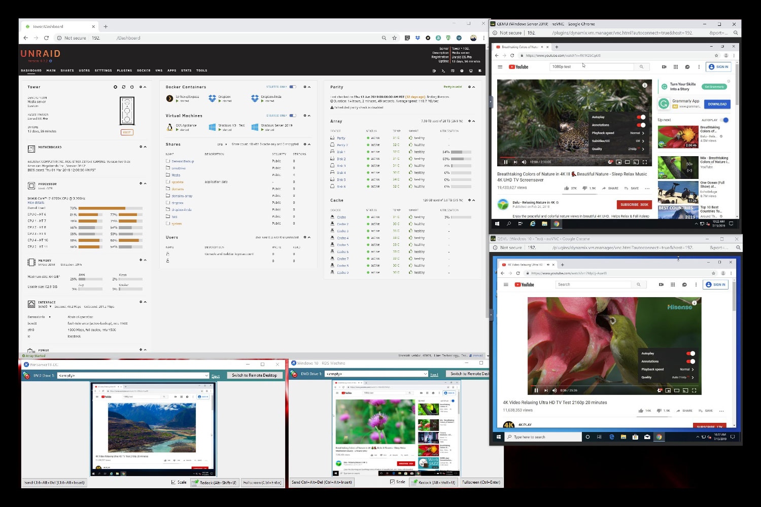
Task: Open the DOCKER menu in Unraid navigation
Action: tap(144, 70)
